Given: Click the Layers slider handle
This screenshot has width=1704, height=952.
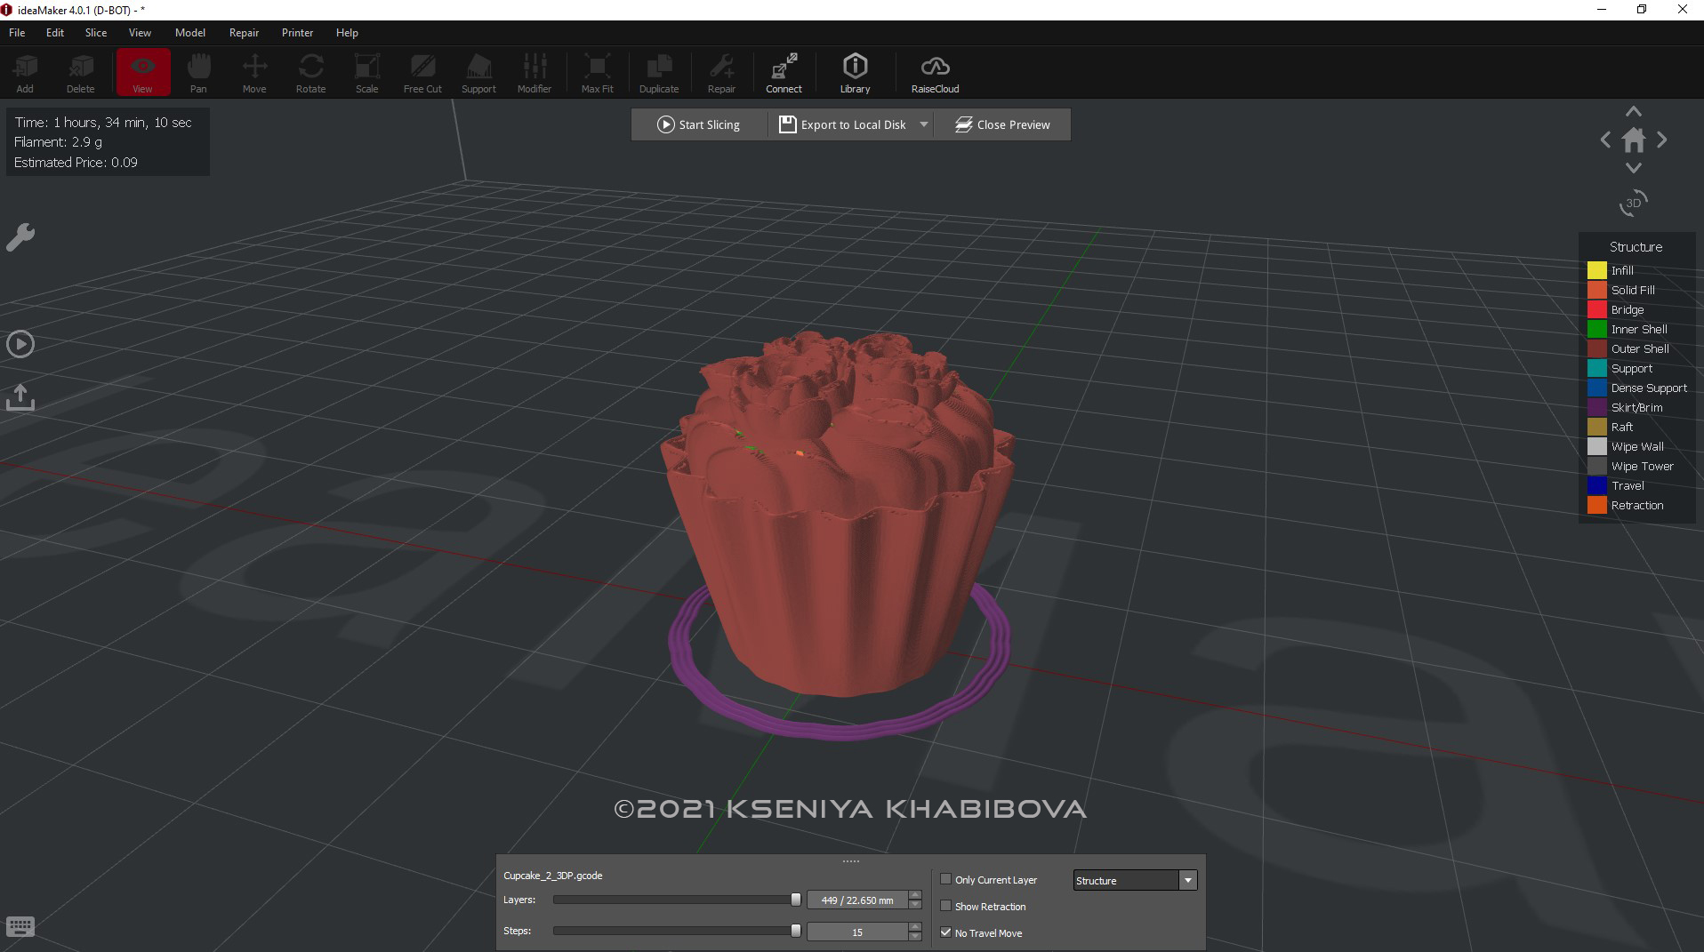Looking at the screenshot, I should coord(796,900).
